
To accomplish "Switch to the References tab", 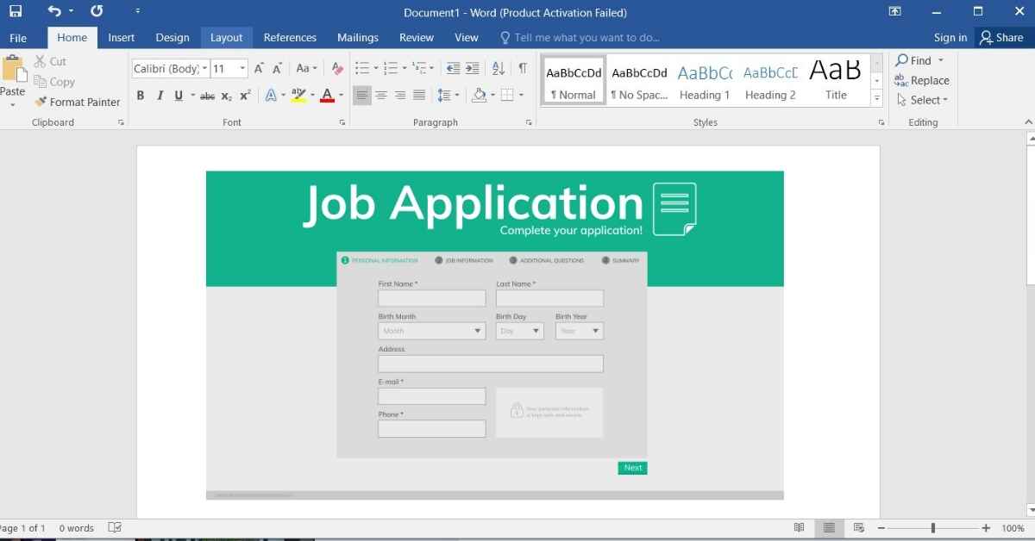I will tap(290, 38).
